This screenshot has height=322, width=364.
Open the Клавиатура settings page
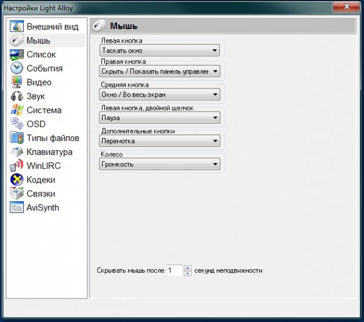coord(47,152)
